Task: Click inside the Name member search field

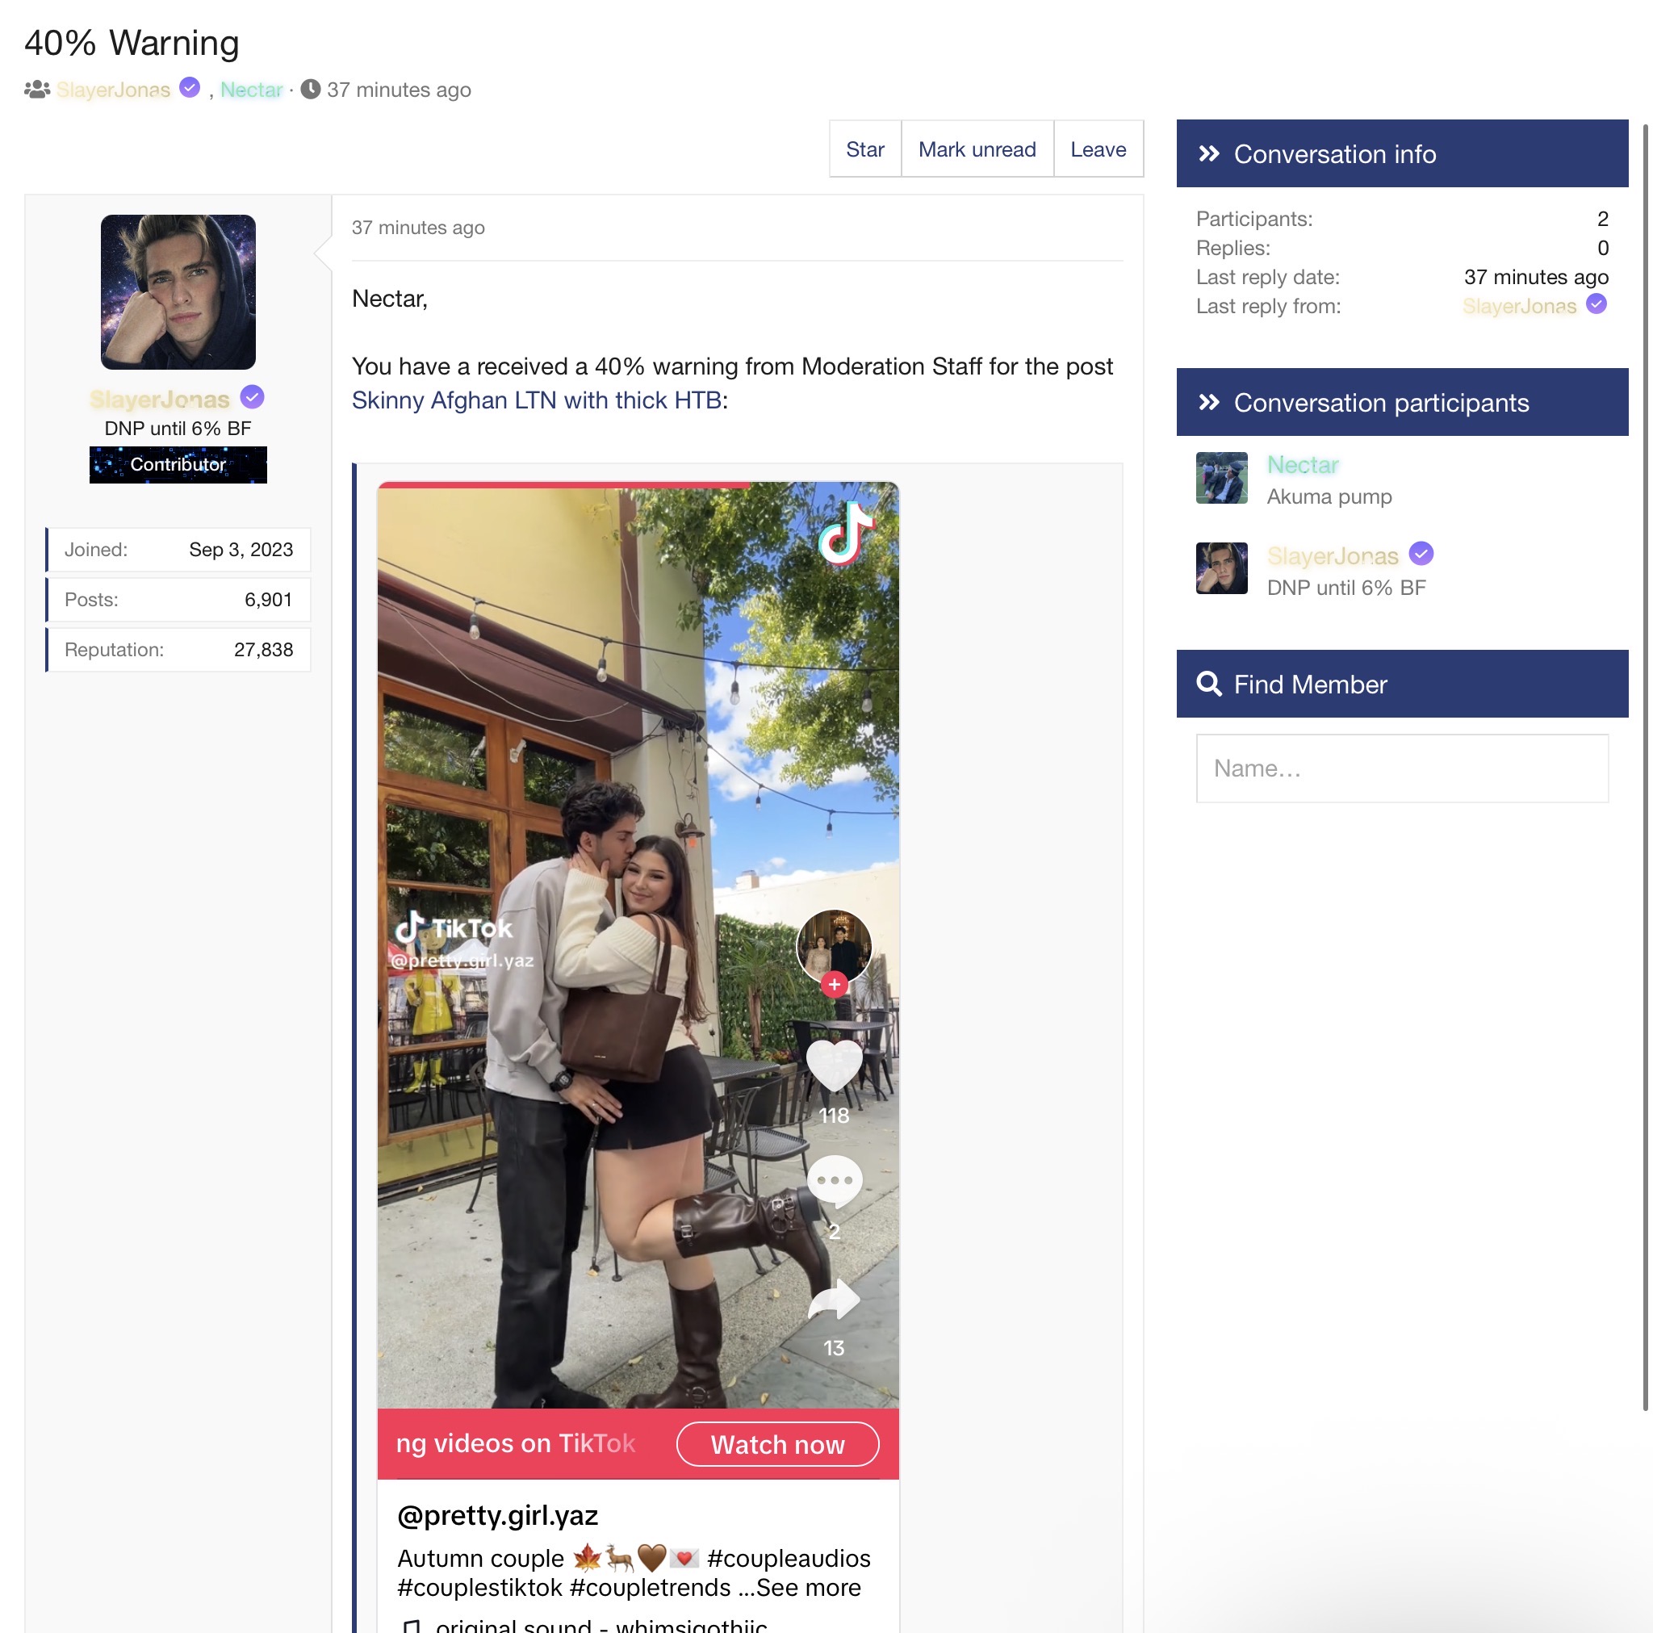Action: [1401, 768]
